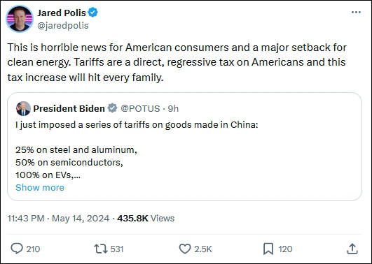Click the 531 reposts count
372x264 pixels.
point(117,249)
